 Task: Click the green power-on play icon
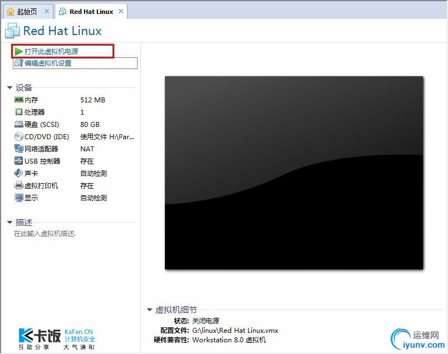(x=18, y=51)
